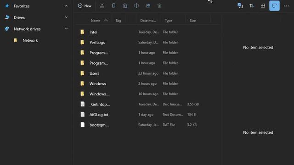Click the bootsqm file icon
This screenshot has height=165, width=294.
pos(82,125)
